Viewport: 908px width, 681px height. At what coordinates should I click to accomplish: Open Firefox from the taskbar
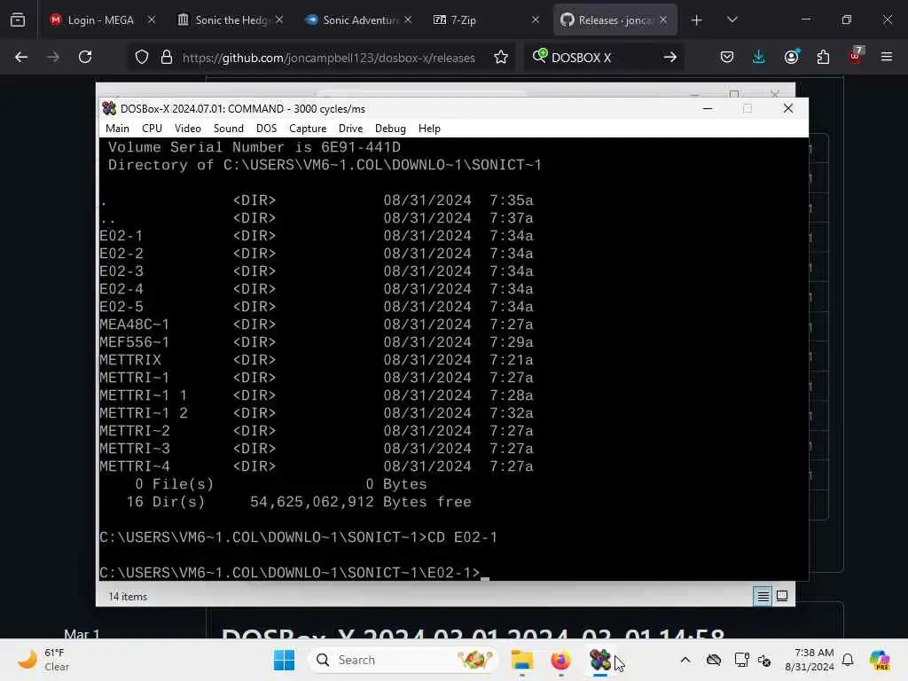pyautogui.click(x=560, y=660)
